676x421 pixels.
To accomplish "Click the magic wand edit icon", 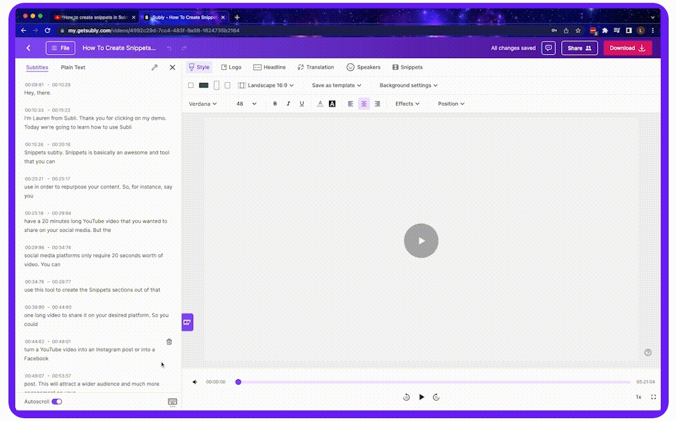I will (155, 68).
